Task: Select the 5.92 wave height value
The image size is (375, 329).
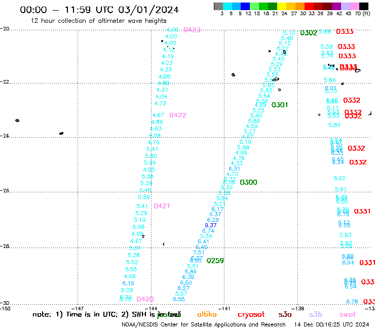Action: pyautogui.click(x=340, y=178)
